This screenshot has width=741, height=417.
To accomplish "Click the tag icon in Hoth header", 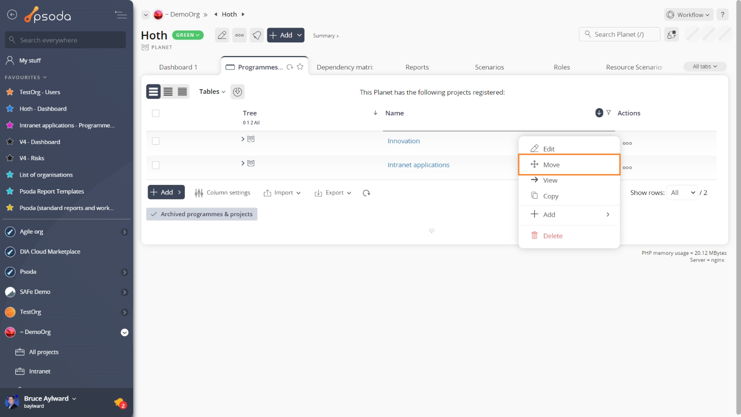I will 257,35.
